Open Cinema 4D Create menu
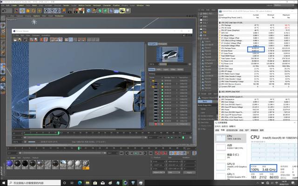Viewport: 298px width, 186px height. (x=14, y=6)
